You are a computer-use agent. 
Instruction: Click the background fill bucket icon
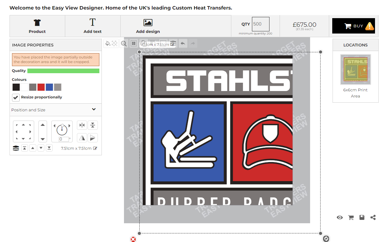tap(108, 44)
